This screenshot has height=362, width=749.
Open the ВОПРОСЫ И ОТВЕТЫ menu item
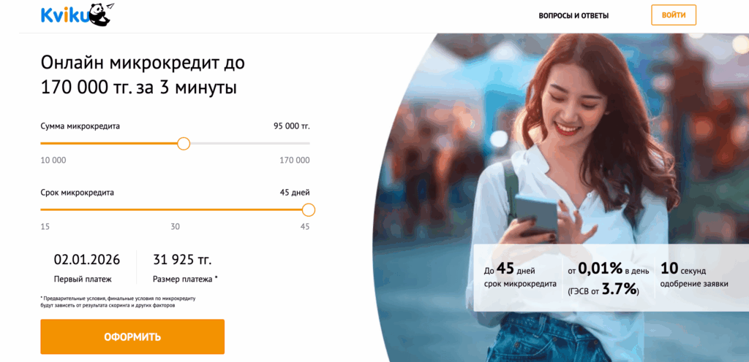(573, 16)
